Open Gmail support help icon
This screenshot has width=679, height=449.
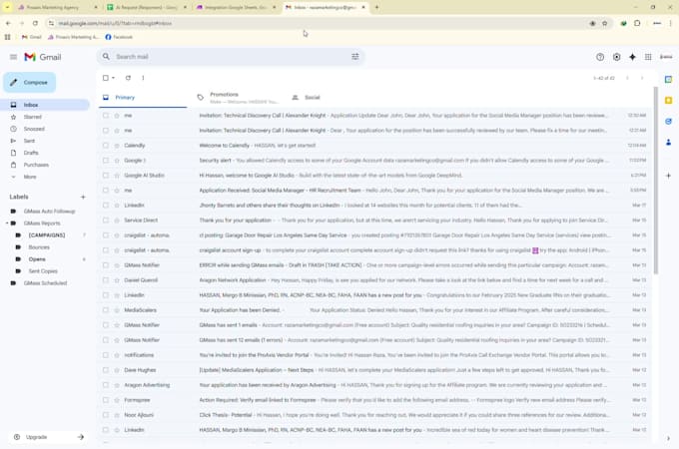pos(600,57)
